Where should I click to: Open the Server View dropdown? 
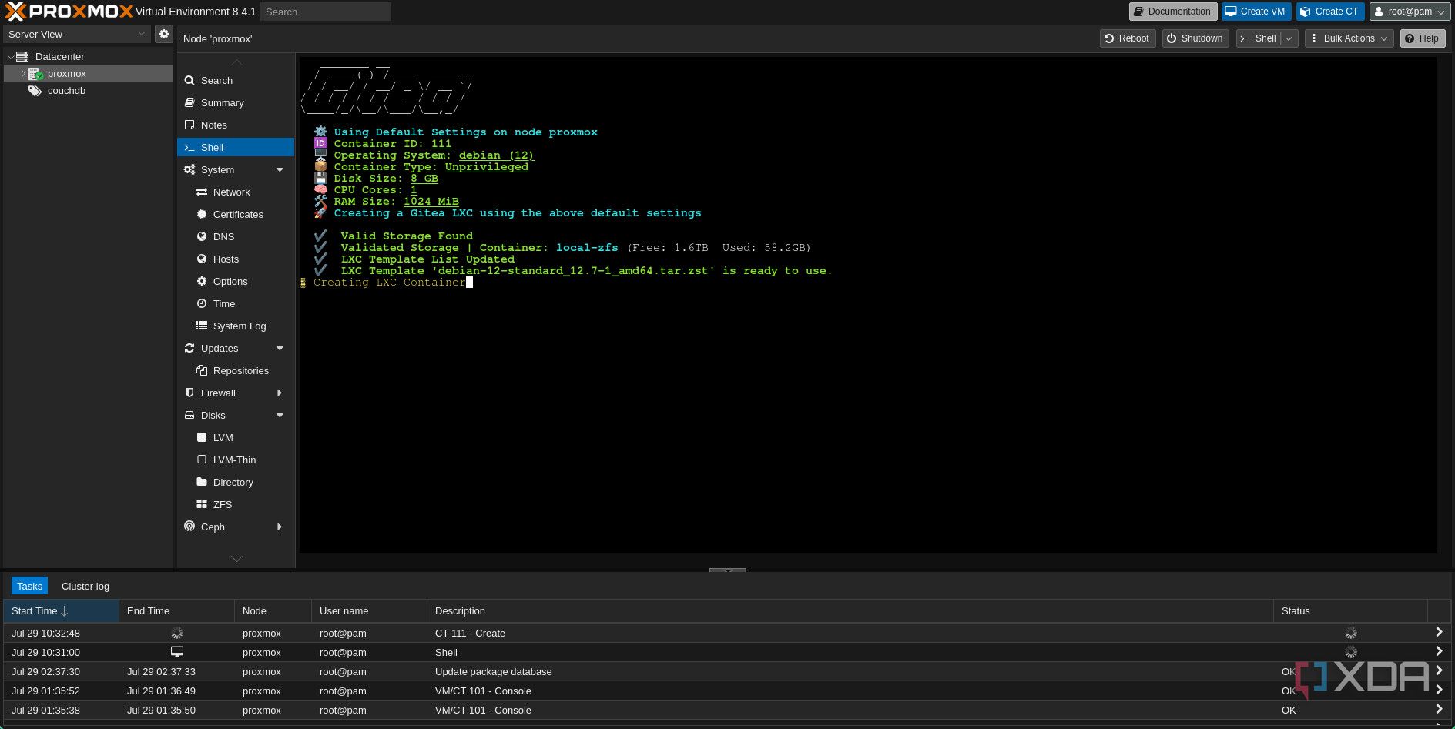141,34
